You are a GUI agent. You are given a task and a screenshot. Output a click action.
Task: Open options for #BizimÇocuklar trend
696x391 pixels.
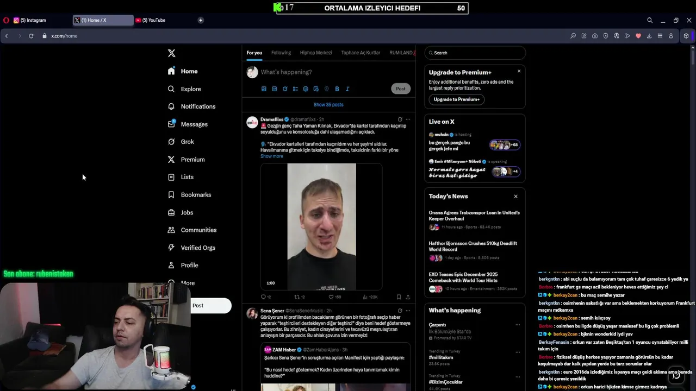click(x=518, y=376)
